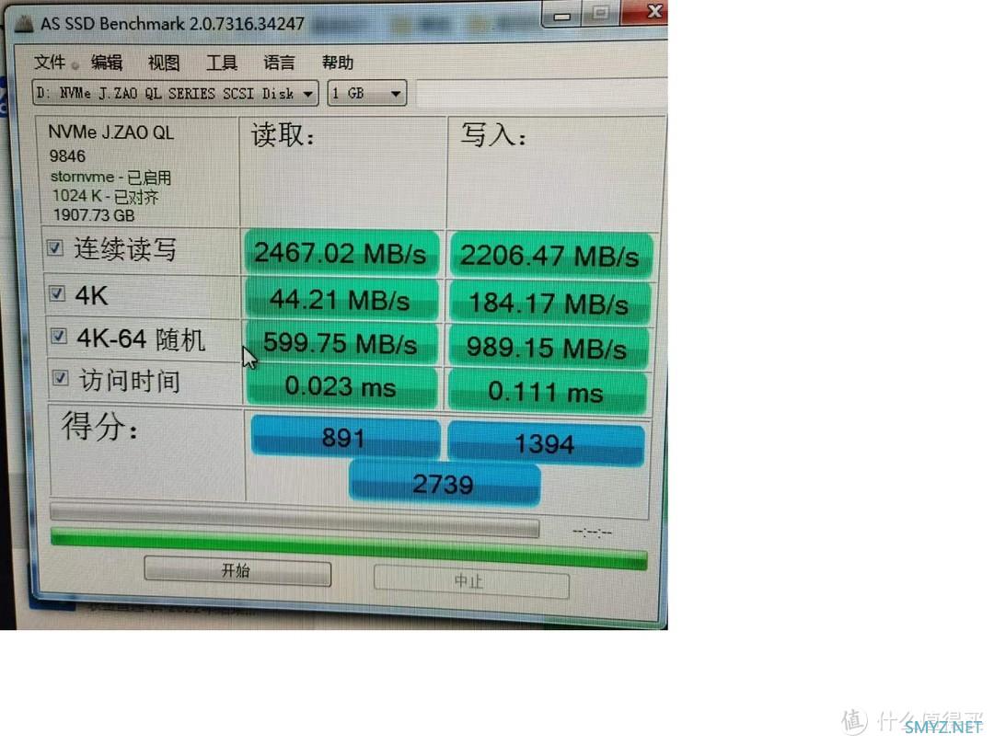994x745 pixels.
Task: Expand the NVMe J.ZAO drive selection dropdown
Action: click(175, 94)
